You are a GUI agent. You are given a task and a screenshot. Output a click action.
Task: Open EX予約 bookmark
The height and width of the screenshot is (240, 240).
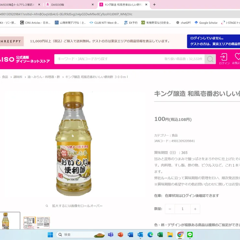coord(131,23)
